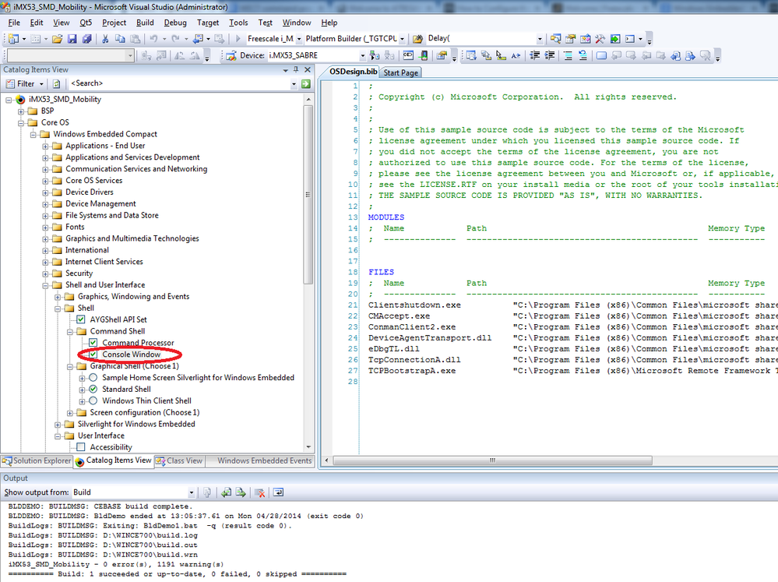Switch to the Class View tab
Viewport: 778px width, 582px height.
(179, 460)
